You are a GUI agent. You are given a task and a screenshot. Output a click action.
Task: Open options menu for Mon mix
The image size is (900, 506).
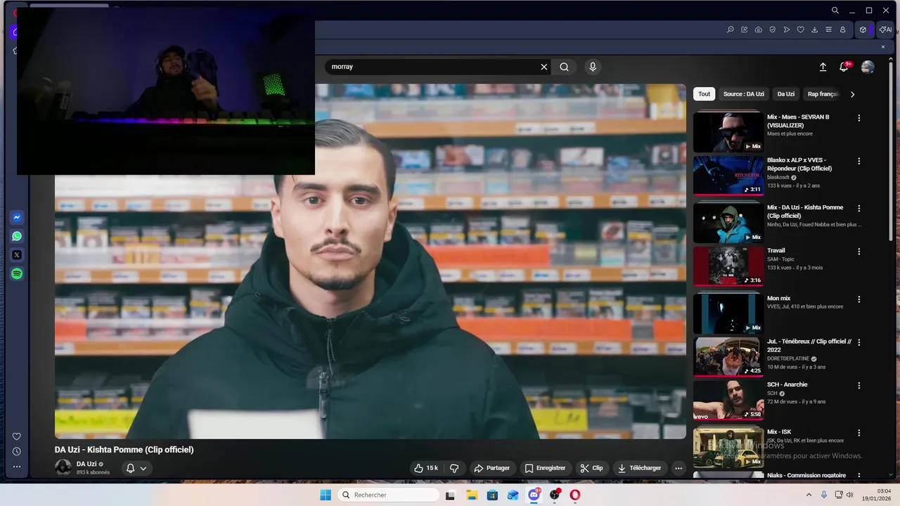click(859, 299)
